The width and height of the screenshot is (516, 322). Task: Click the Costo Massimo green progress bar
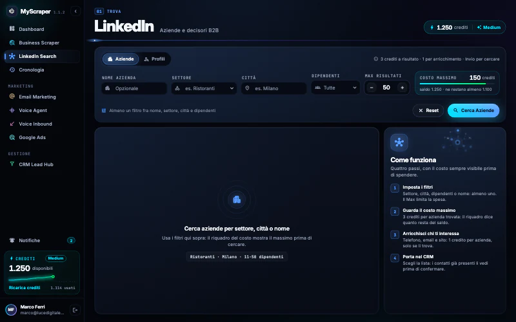453,84
